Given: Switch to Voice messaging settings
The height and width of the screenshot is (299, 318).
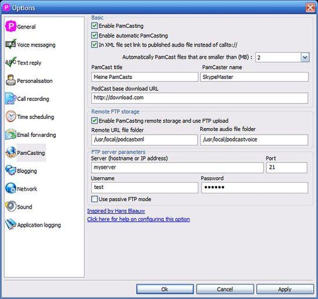Looking at the screenshot, I should (x=36, y=45).
